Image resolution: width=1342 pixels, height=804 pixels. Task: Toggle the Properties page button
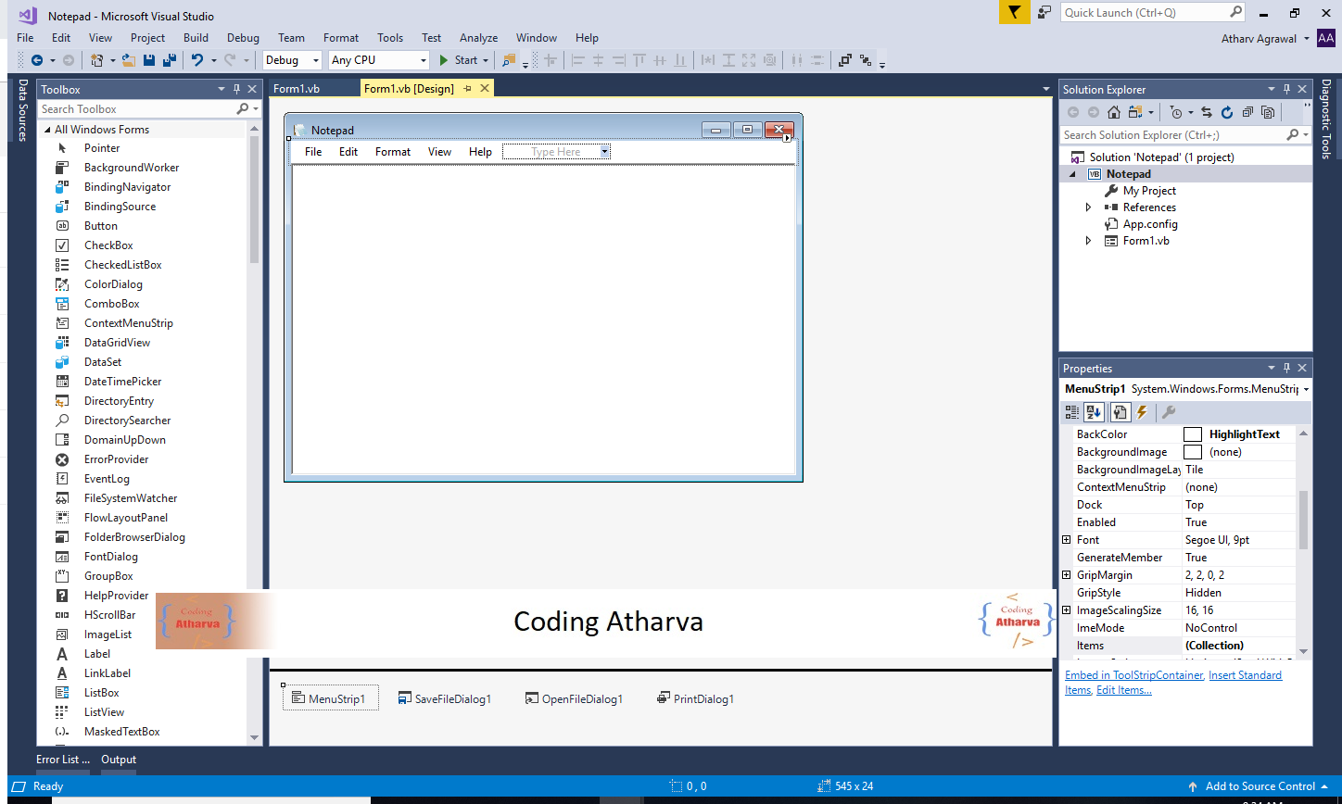[x=1119, y=412]
